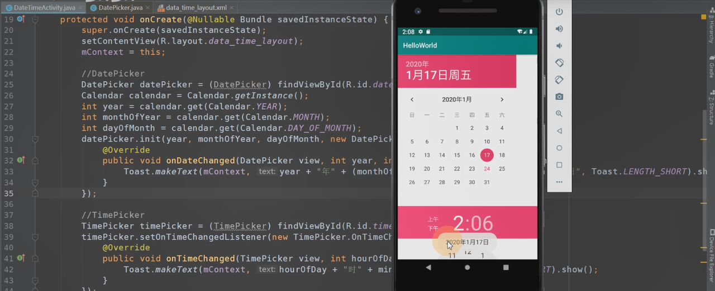Viewport: 715px width, 291px height.
Task: Click the 2020年1月 month label in calendar
Action: coord(457,99)
